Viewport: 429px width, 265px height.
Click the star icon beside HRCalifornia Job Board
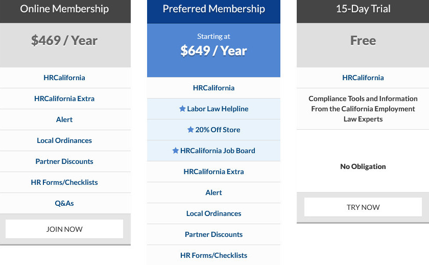pyautogui.click(x=175, y=151)
